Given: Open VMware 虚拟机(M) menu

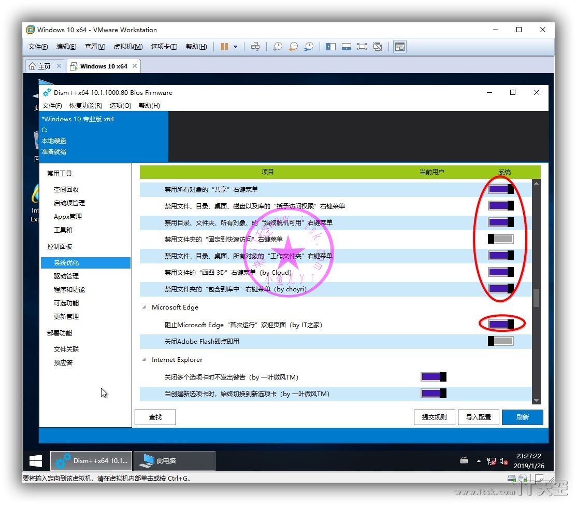Looking at the screenshot, I should point(128,47).
